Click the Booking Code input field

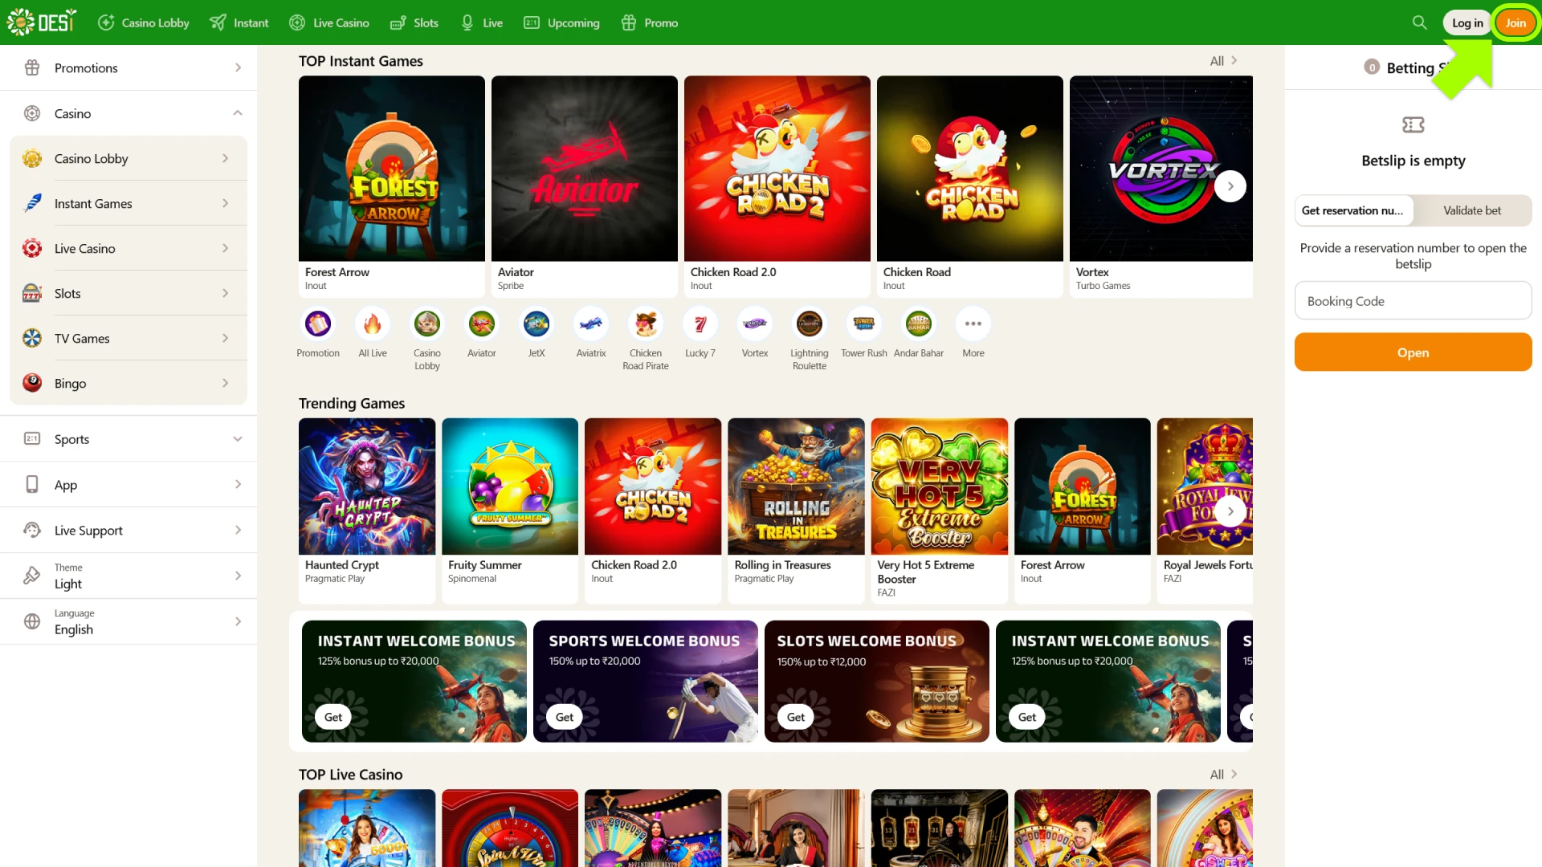(x=1413, y=300)
